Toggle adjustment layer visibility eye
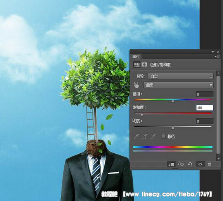The height and width of the screenshot is (201, 223). pyautogui.click(x=200, y=164)
